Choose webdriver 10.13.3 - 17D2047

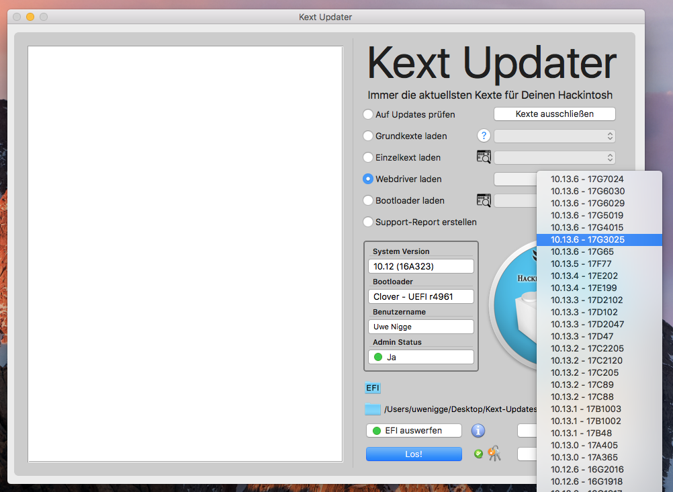599,325
